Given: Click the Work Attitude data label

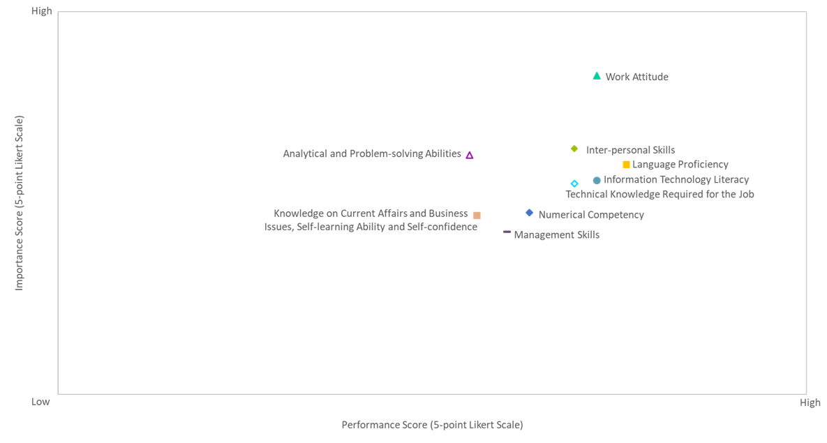Looking at the screenshot, I should pos(636,77).
